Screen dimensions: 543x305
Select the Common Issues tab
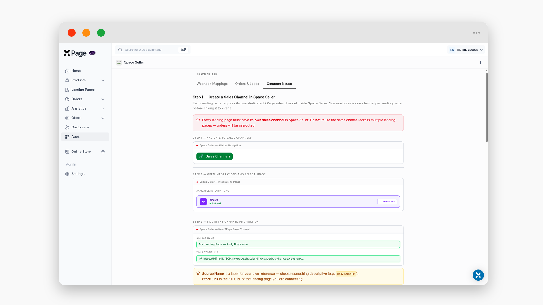(x=279, y=84)
